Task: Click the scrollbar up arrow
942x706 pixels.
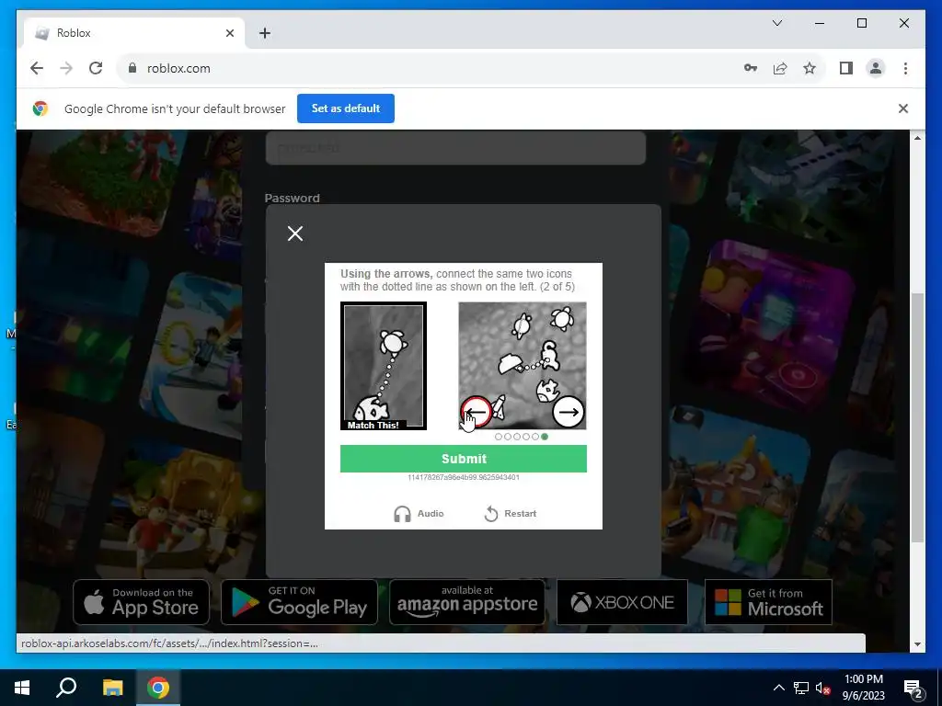Action: (917, 138)
